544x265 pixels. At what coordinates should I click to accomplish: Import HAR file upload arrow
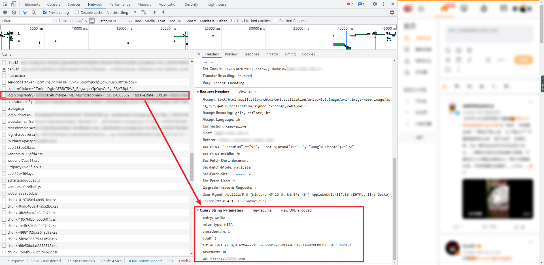[x=154, y=12]
